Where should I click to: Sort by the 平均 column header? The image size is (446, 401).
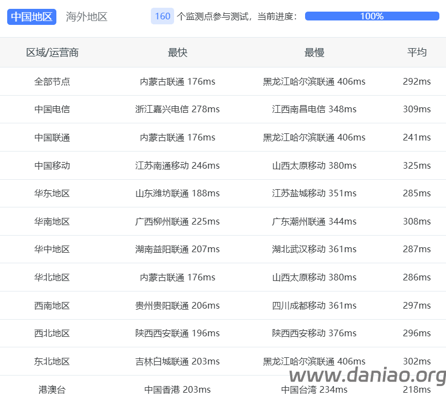tap(417, 53)
